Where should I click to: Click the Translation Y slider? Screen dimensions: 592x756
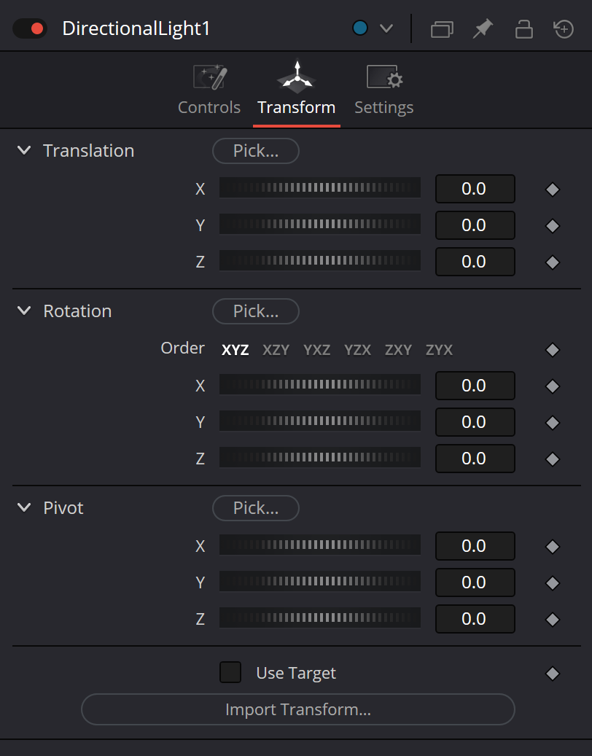[320, 225]
